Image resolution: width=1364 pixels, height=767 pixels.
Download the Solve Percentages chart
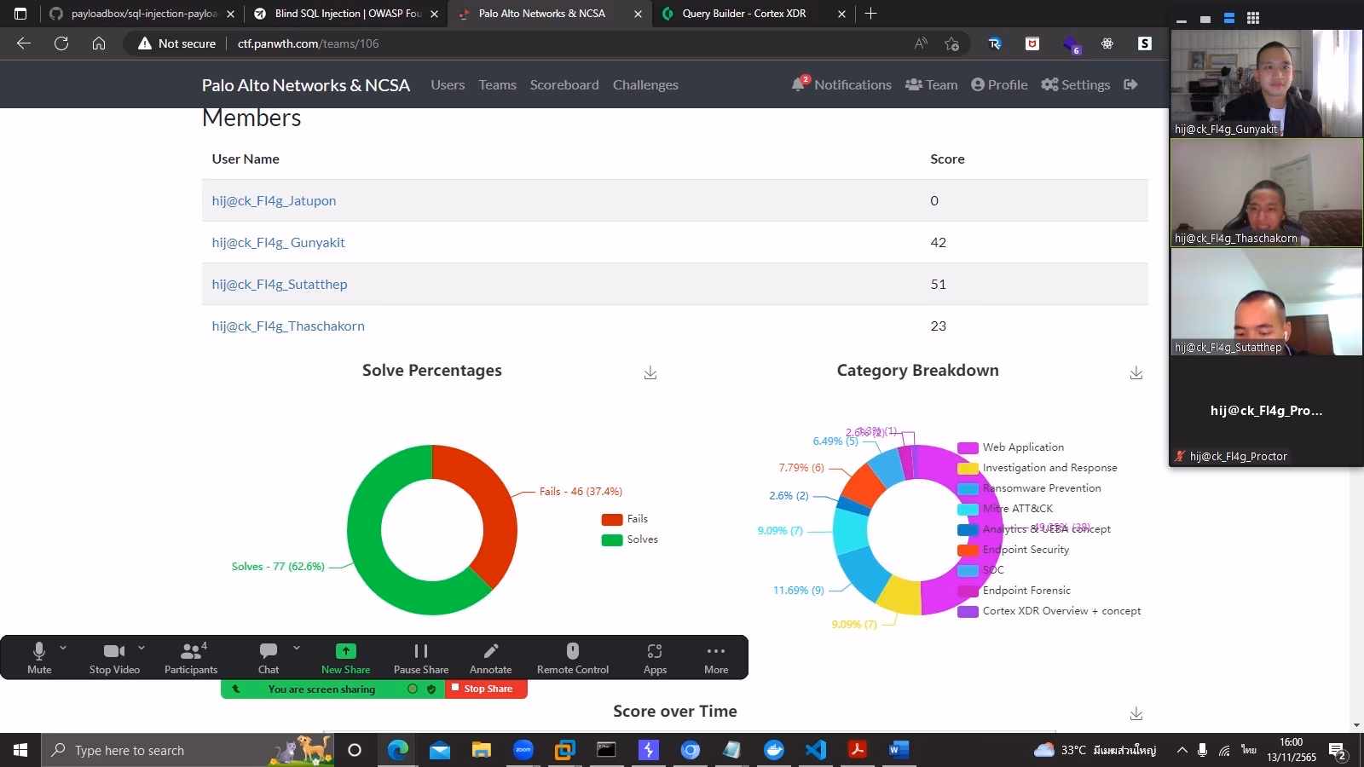click(650, 372)
